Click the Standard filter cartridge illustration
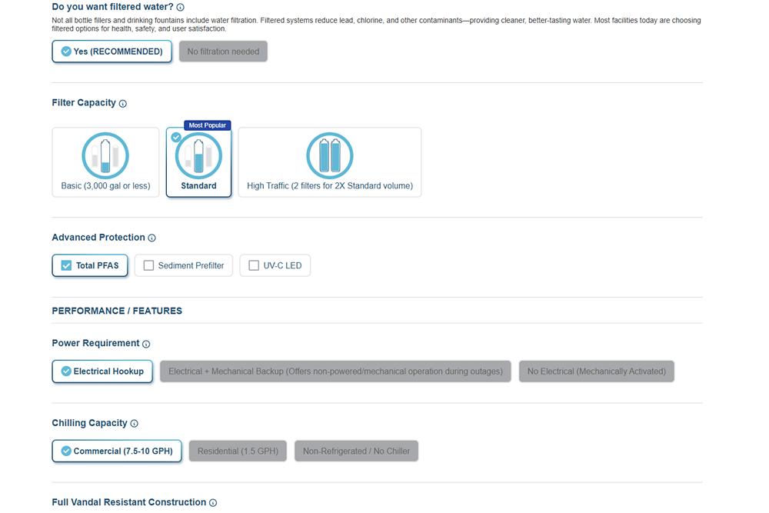The width and height of the screenshot is (769, 513). [x=198, y=155]
